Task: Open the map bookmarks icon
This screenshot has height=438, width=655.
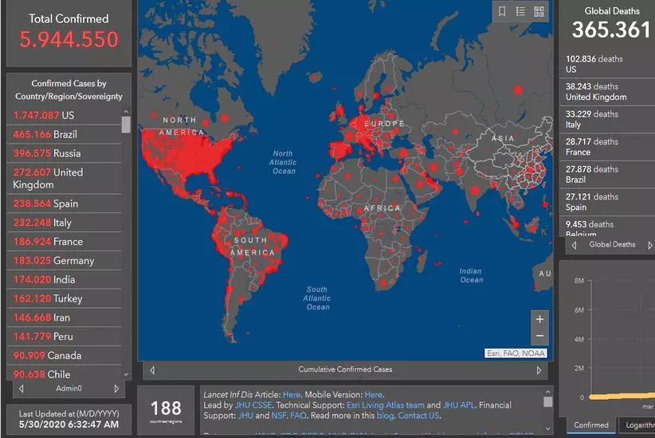Action: click(502, 11)
